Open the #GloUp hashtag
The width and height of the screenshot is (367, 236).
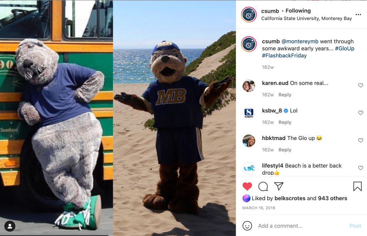[x=344, y=48]
